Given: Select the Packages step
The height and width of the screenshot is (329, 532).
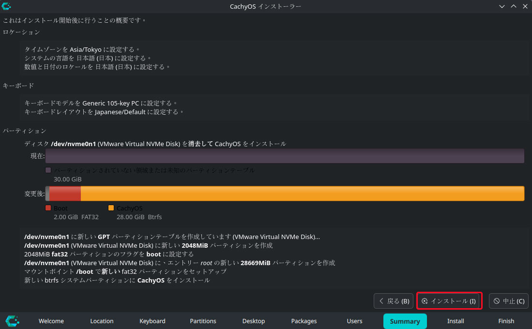Looking at the screenshot, I should tap(304, 321).
